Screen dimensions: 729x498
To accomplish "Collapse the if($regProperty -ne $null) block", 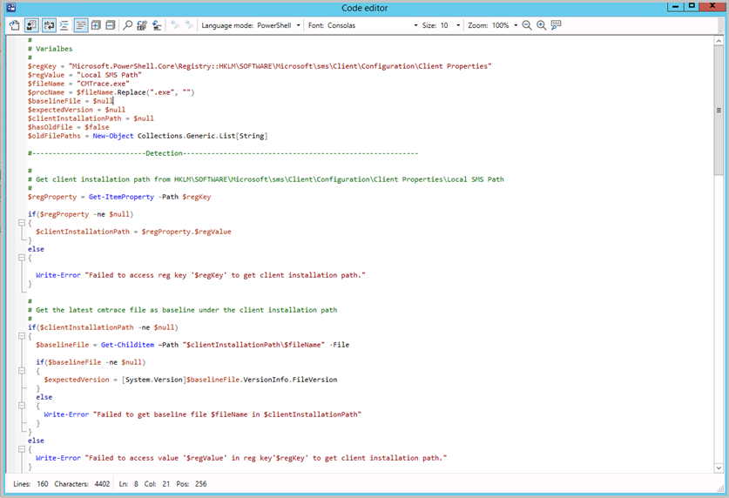I will point(21,223).
